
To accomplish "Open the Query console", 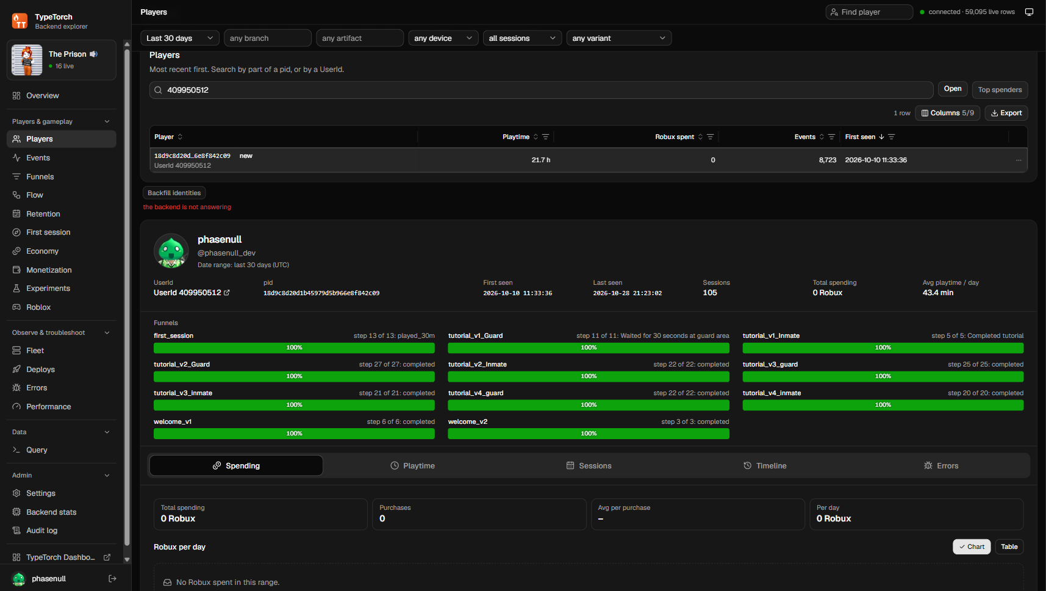I will click(x=61, y=450).
